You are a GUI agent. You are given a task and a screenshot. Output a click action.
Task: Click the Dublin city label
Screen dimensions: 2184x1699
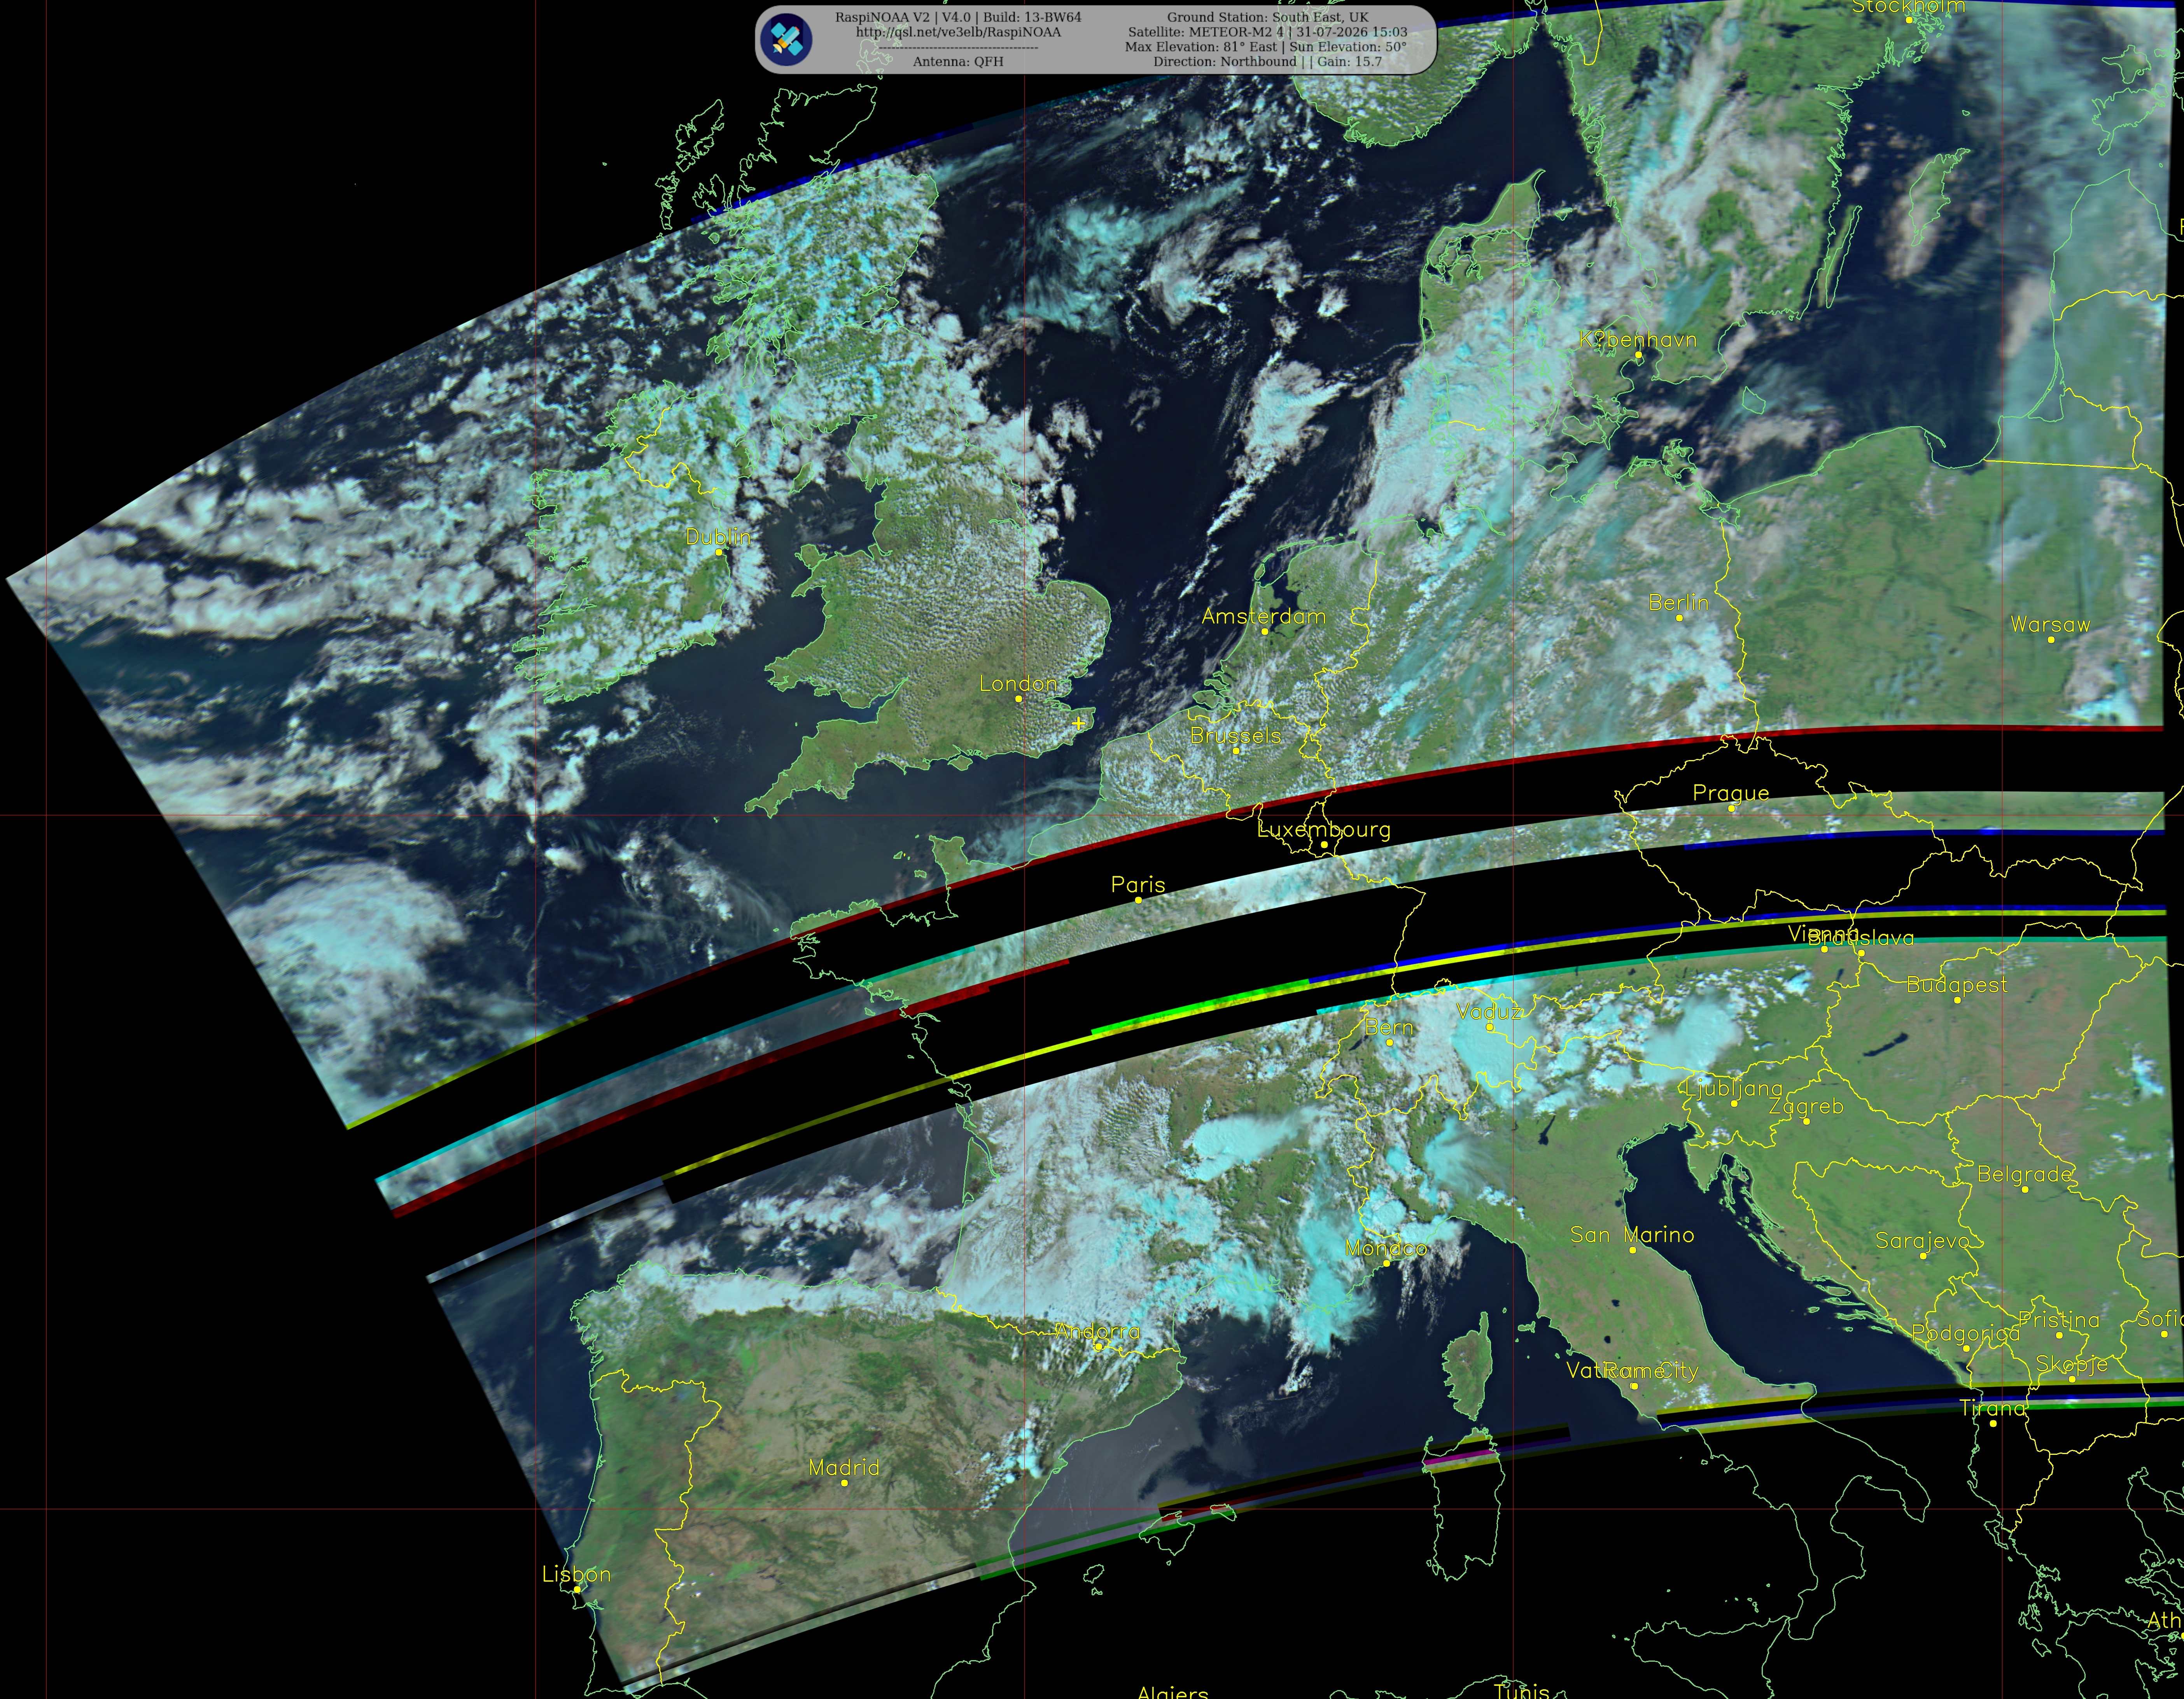click(x=718, y=537)
